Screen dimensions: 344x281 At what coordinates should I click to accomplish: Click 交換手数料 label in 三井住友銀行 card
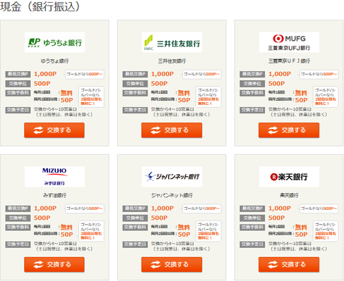135,93
